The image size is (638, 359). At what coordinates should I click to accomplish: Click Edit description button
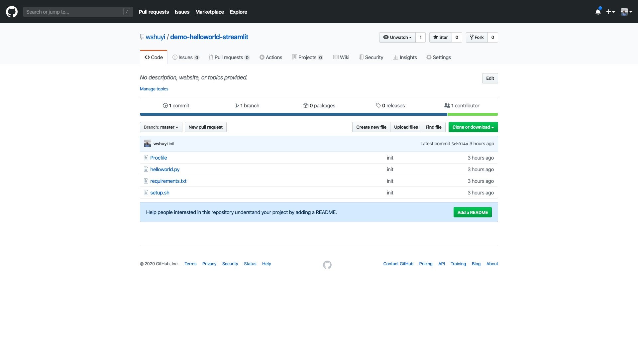(x=490, y=78)
